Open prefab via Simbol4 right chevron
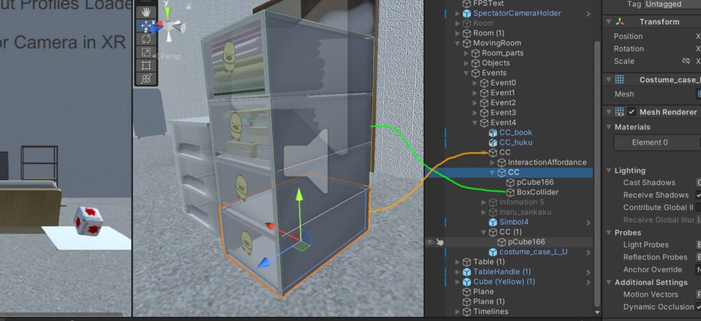 588,222
